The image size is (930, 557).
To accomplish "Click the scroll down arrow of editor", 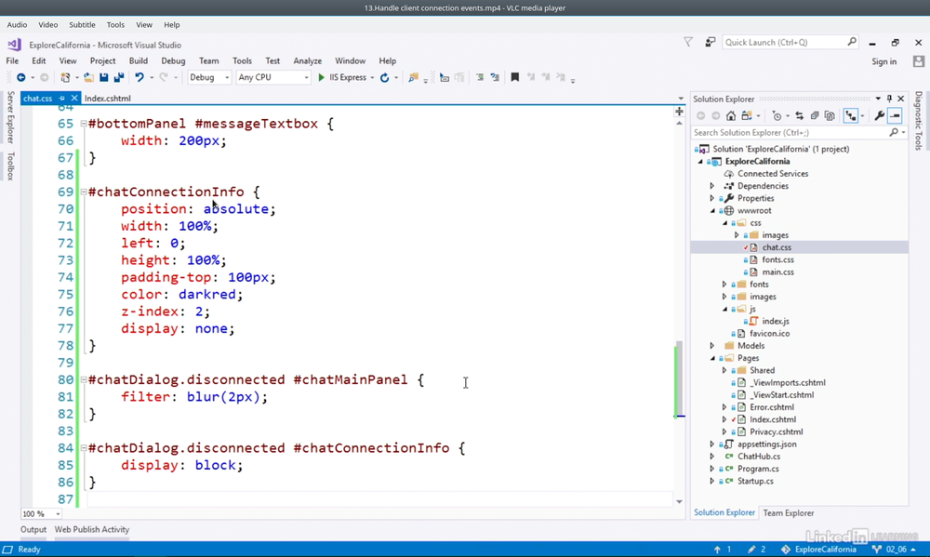I will point(679,502).
